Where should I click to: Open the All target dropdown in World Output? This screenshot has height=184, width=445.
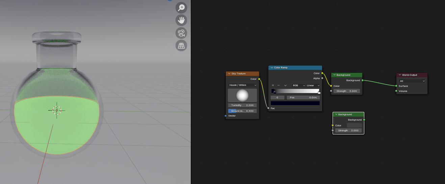(412, 81)
